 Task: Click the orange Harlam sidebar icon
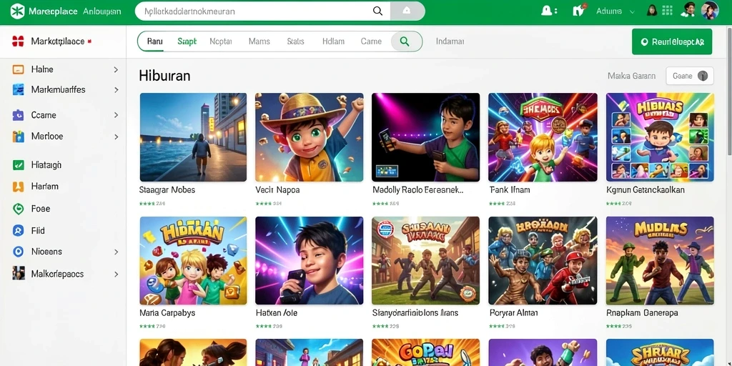18,187
